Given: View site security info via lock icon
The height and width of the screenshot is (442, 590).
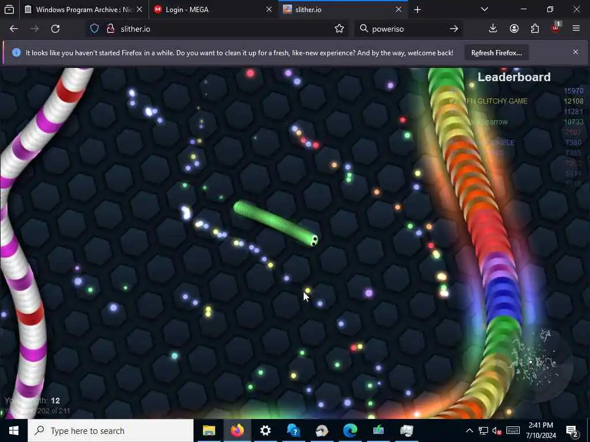Looking at the screenshot, I should [111, 29].
